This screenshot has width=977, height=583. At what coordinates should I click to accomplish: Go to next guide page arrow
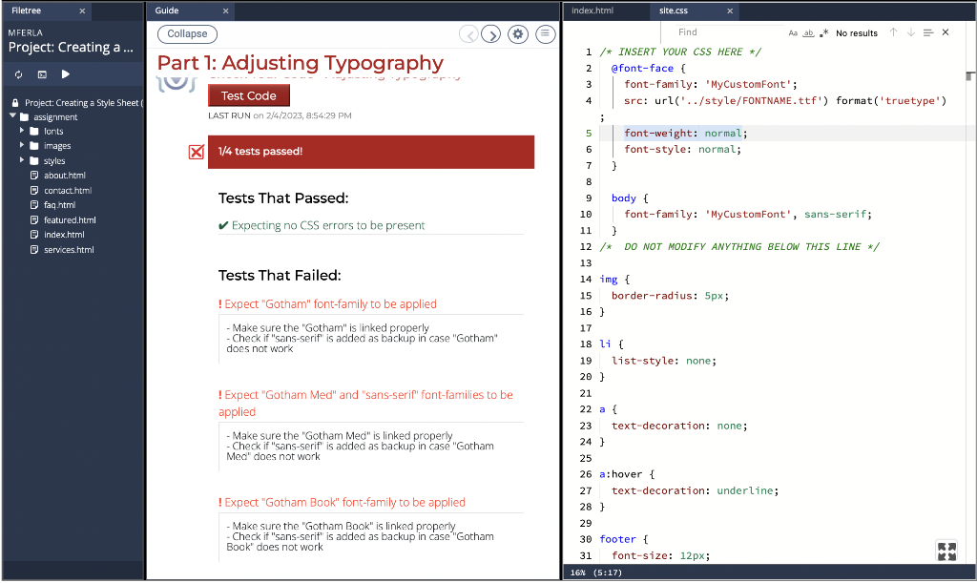pyautogui.click(x=490, y=34)
